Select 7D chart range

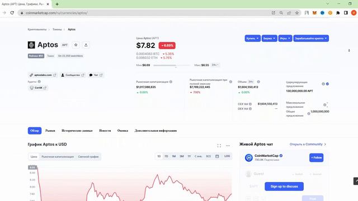[166, 156]
